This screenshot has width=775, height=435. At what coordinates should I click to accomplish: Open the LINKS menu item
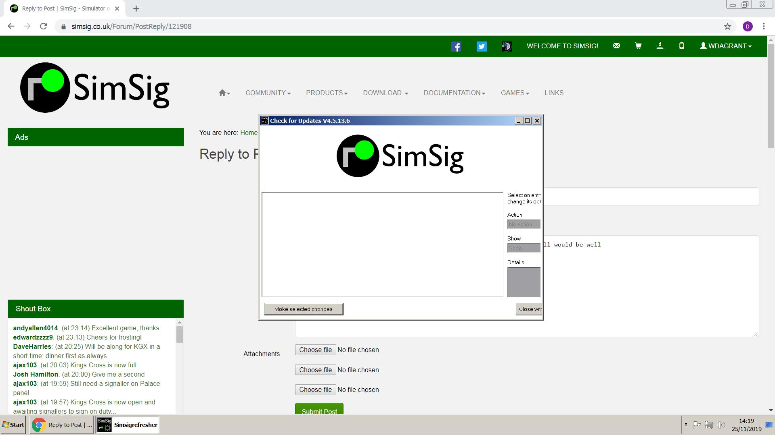point(554,93)
